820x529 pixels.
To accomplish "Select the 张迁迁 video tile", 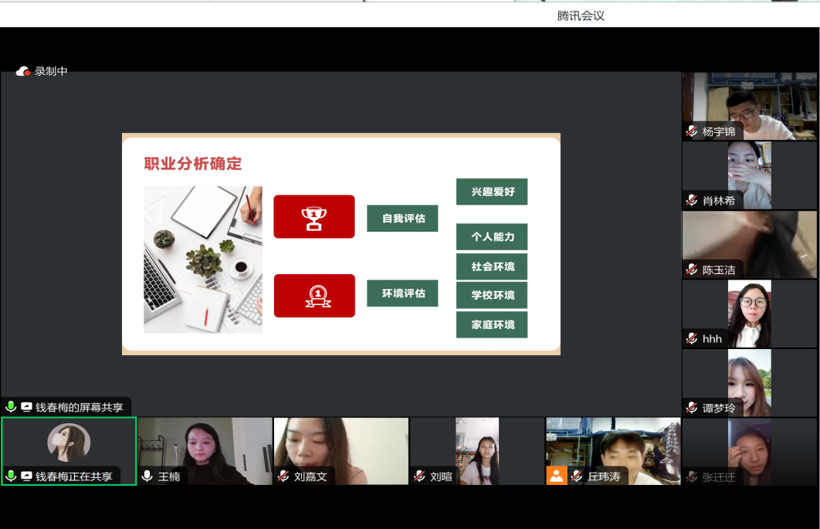I will coord(749,452).
